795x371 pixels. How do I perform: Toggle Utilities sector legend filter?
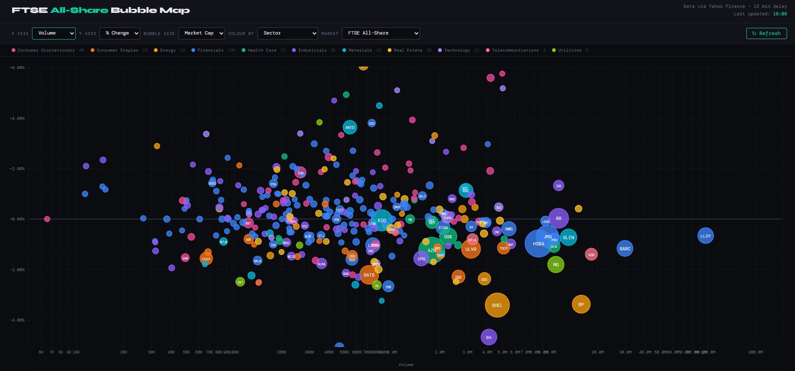pyautogui.click(x=570, y=50)
